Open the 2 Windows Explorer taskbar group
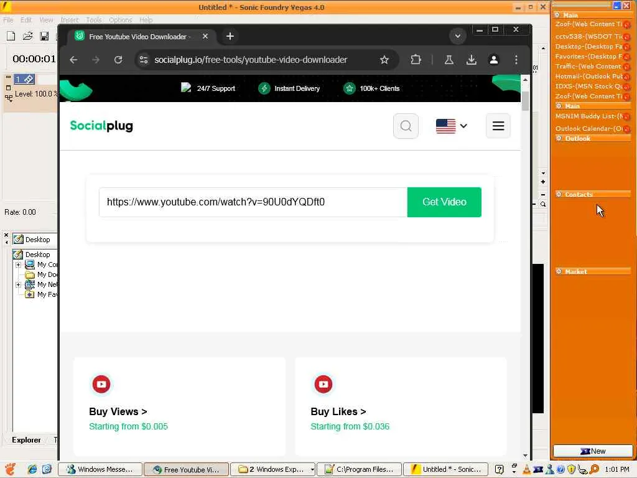 272,469
